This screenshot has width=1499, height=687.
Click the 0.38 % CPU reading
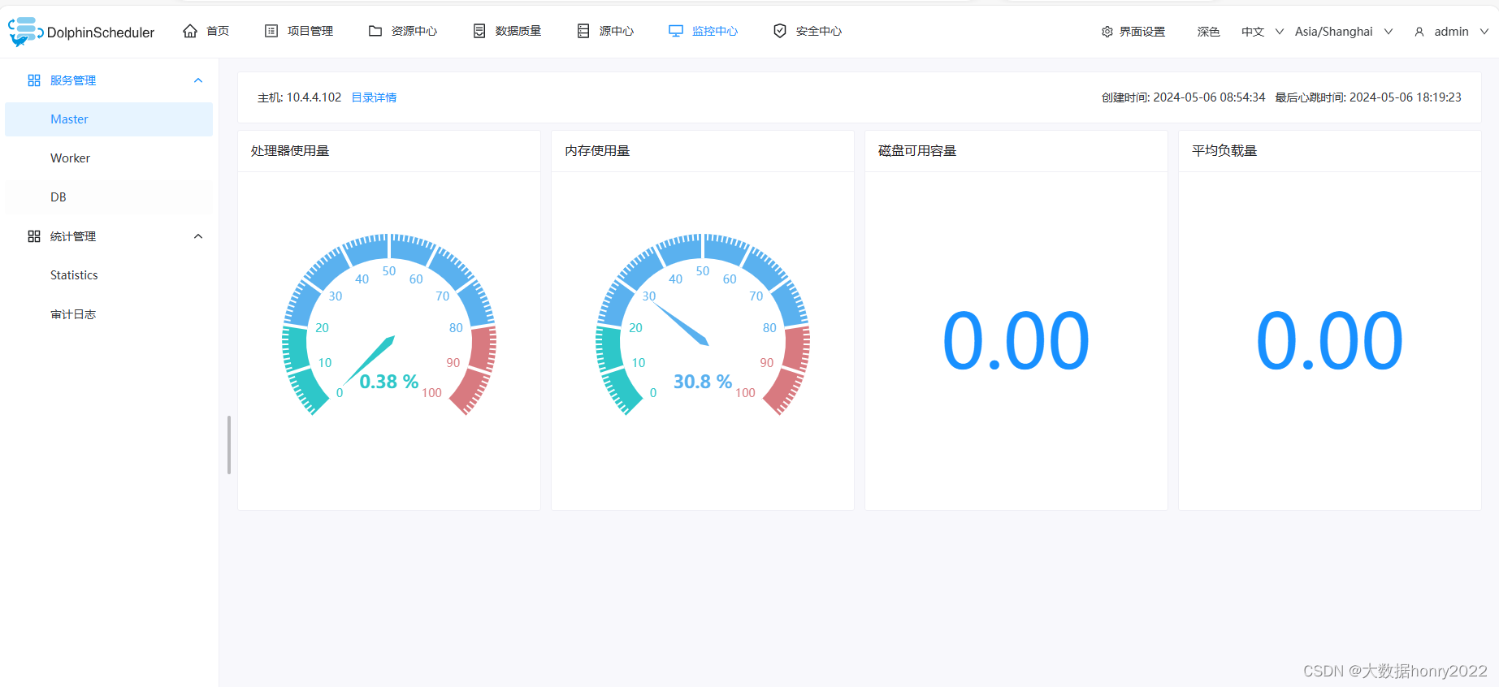click(389, 382)
